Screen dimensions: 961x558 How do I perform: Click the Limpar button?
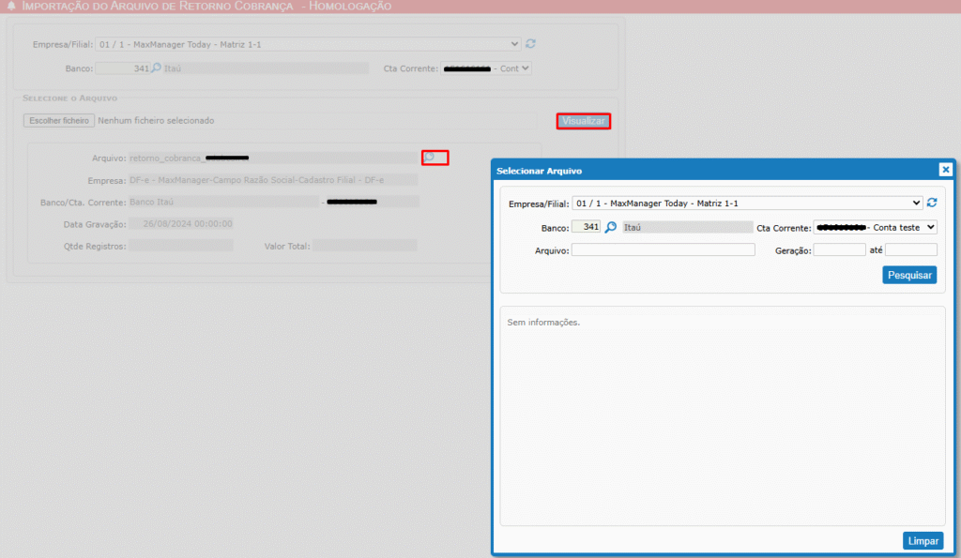[x=922, y=541]
